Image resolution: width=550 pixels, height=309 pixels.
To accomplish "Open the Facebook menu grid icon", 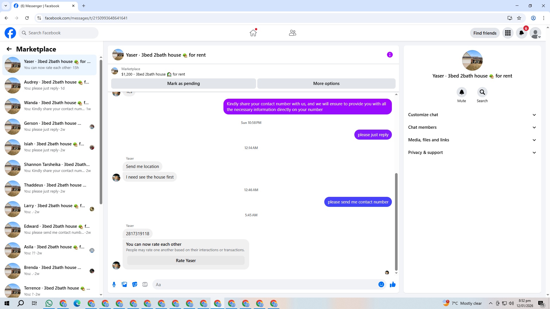I will 508,33.
